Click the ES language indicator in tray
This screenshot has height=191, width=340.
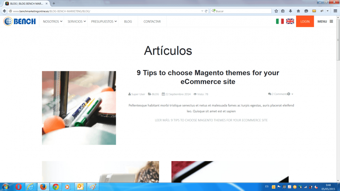(x=267, y=186)
